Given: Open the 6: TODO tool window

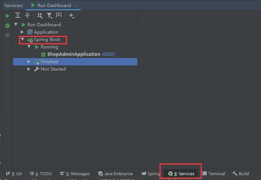Looking at the screenshot, I should click(x=41, y=174).
